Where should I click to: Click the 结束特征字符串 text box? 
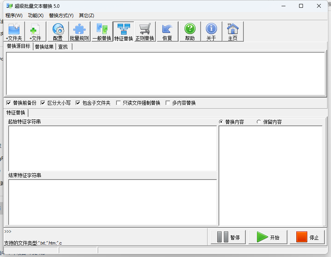(113, 202)
